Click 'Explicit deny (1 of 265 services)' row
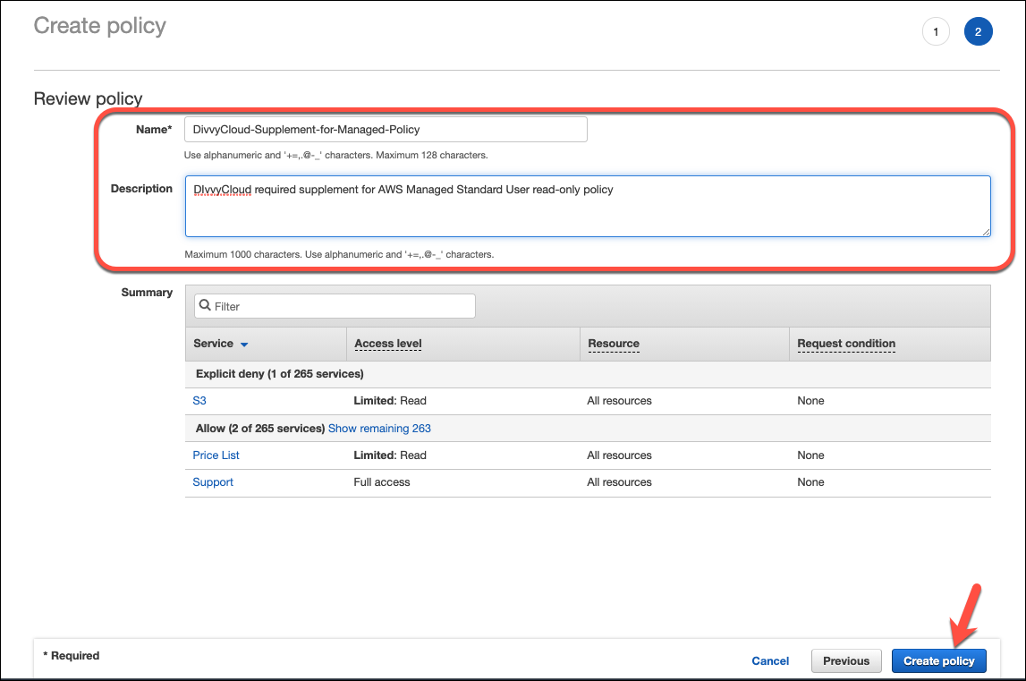The width and height of the screenshot is (1026, 681). point(588,374)
